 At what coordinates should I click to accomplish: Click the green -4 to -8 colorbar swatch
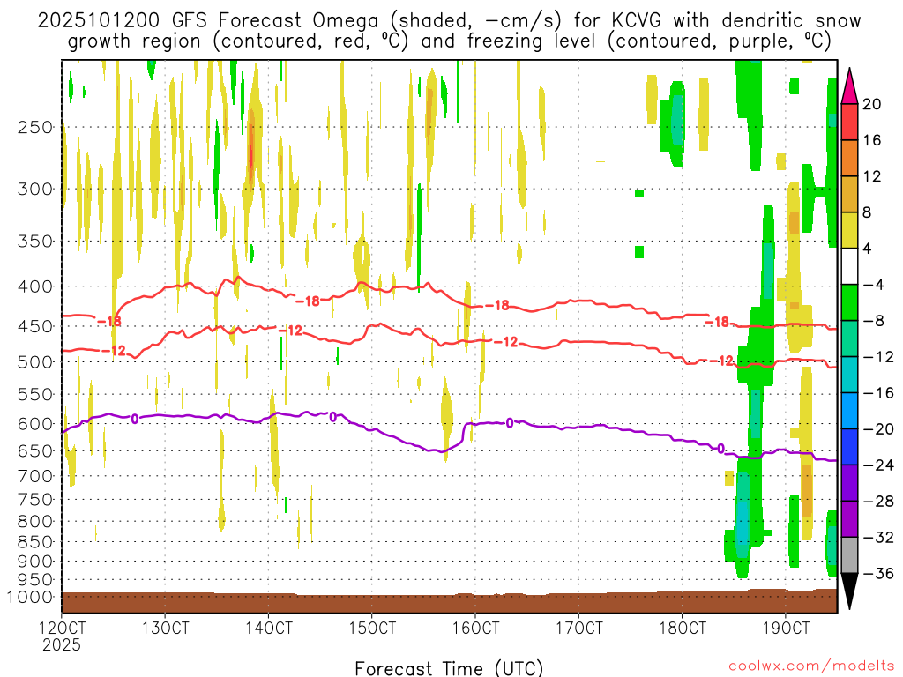point(849,303)
